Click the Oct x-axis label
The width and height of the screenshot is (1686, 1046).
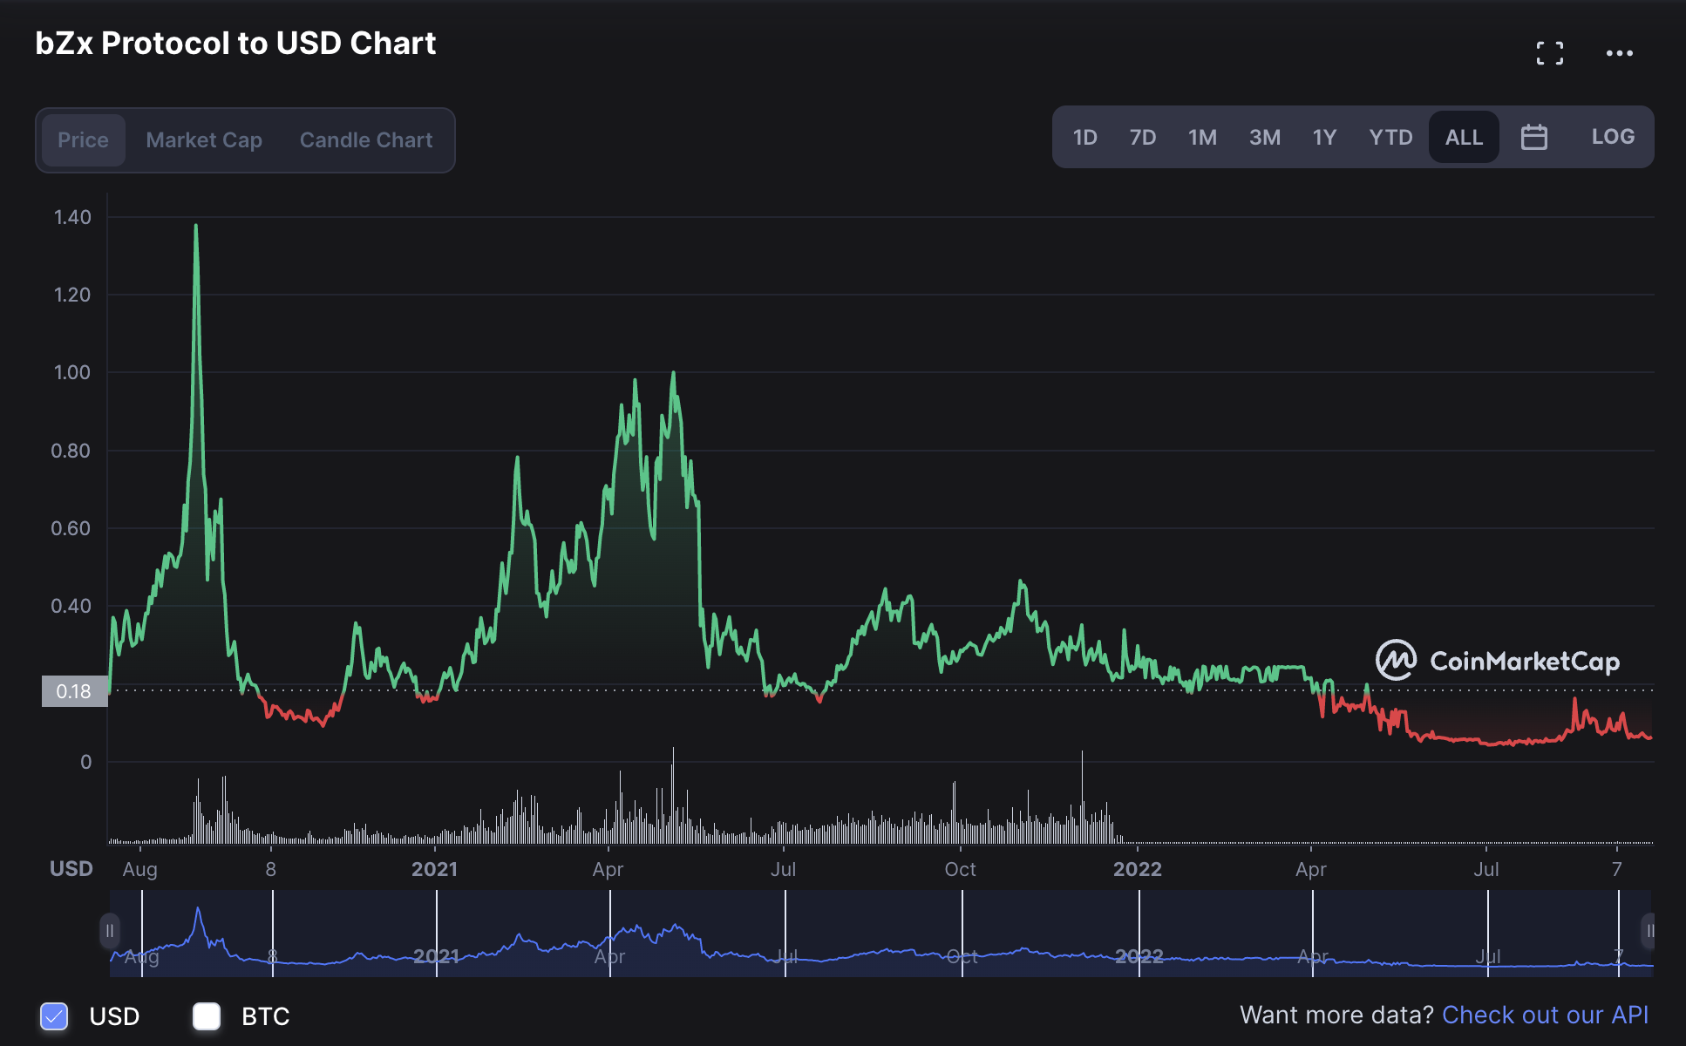(x=960, y=869)
